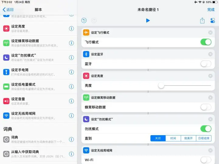Turn on the 蓝牙 switch
The image size is (219, 164).
(x=206, y=64)
